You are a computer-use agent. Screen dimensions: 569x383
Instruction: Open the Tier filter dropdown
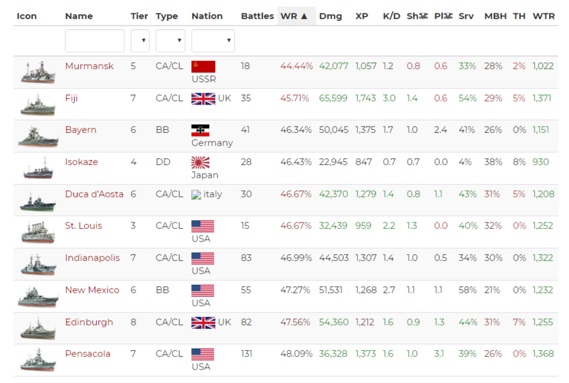pos(140,41)
